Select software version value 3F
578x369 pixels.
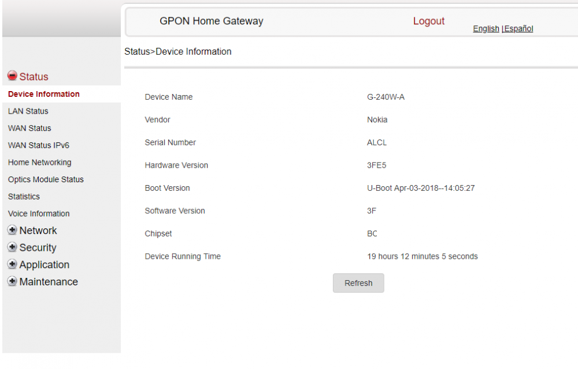point(372,211)
